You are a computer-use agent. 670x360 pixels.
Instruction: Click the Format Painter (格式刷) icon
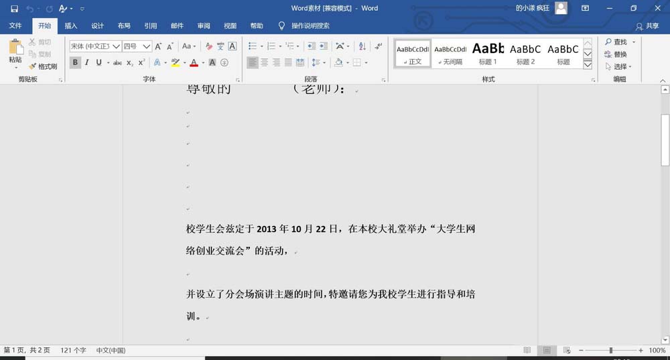[x=43, y=66]
